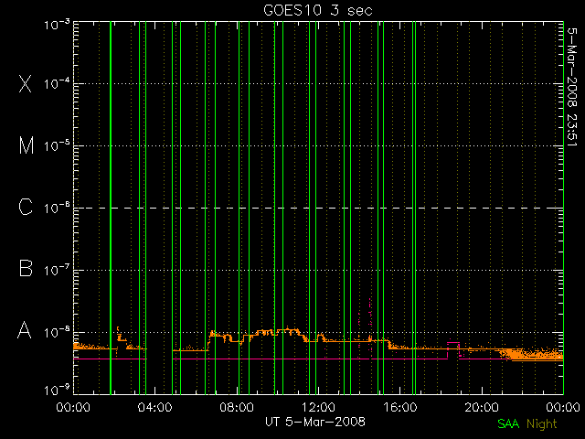
Task: Select the 16:00 time axis label
Action: point(400,407)
